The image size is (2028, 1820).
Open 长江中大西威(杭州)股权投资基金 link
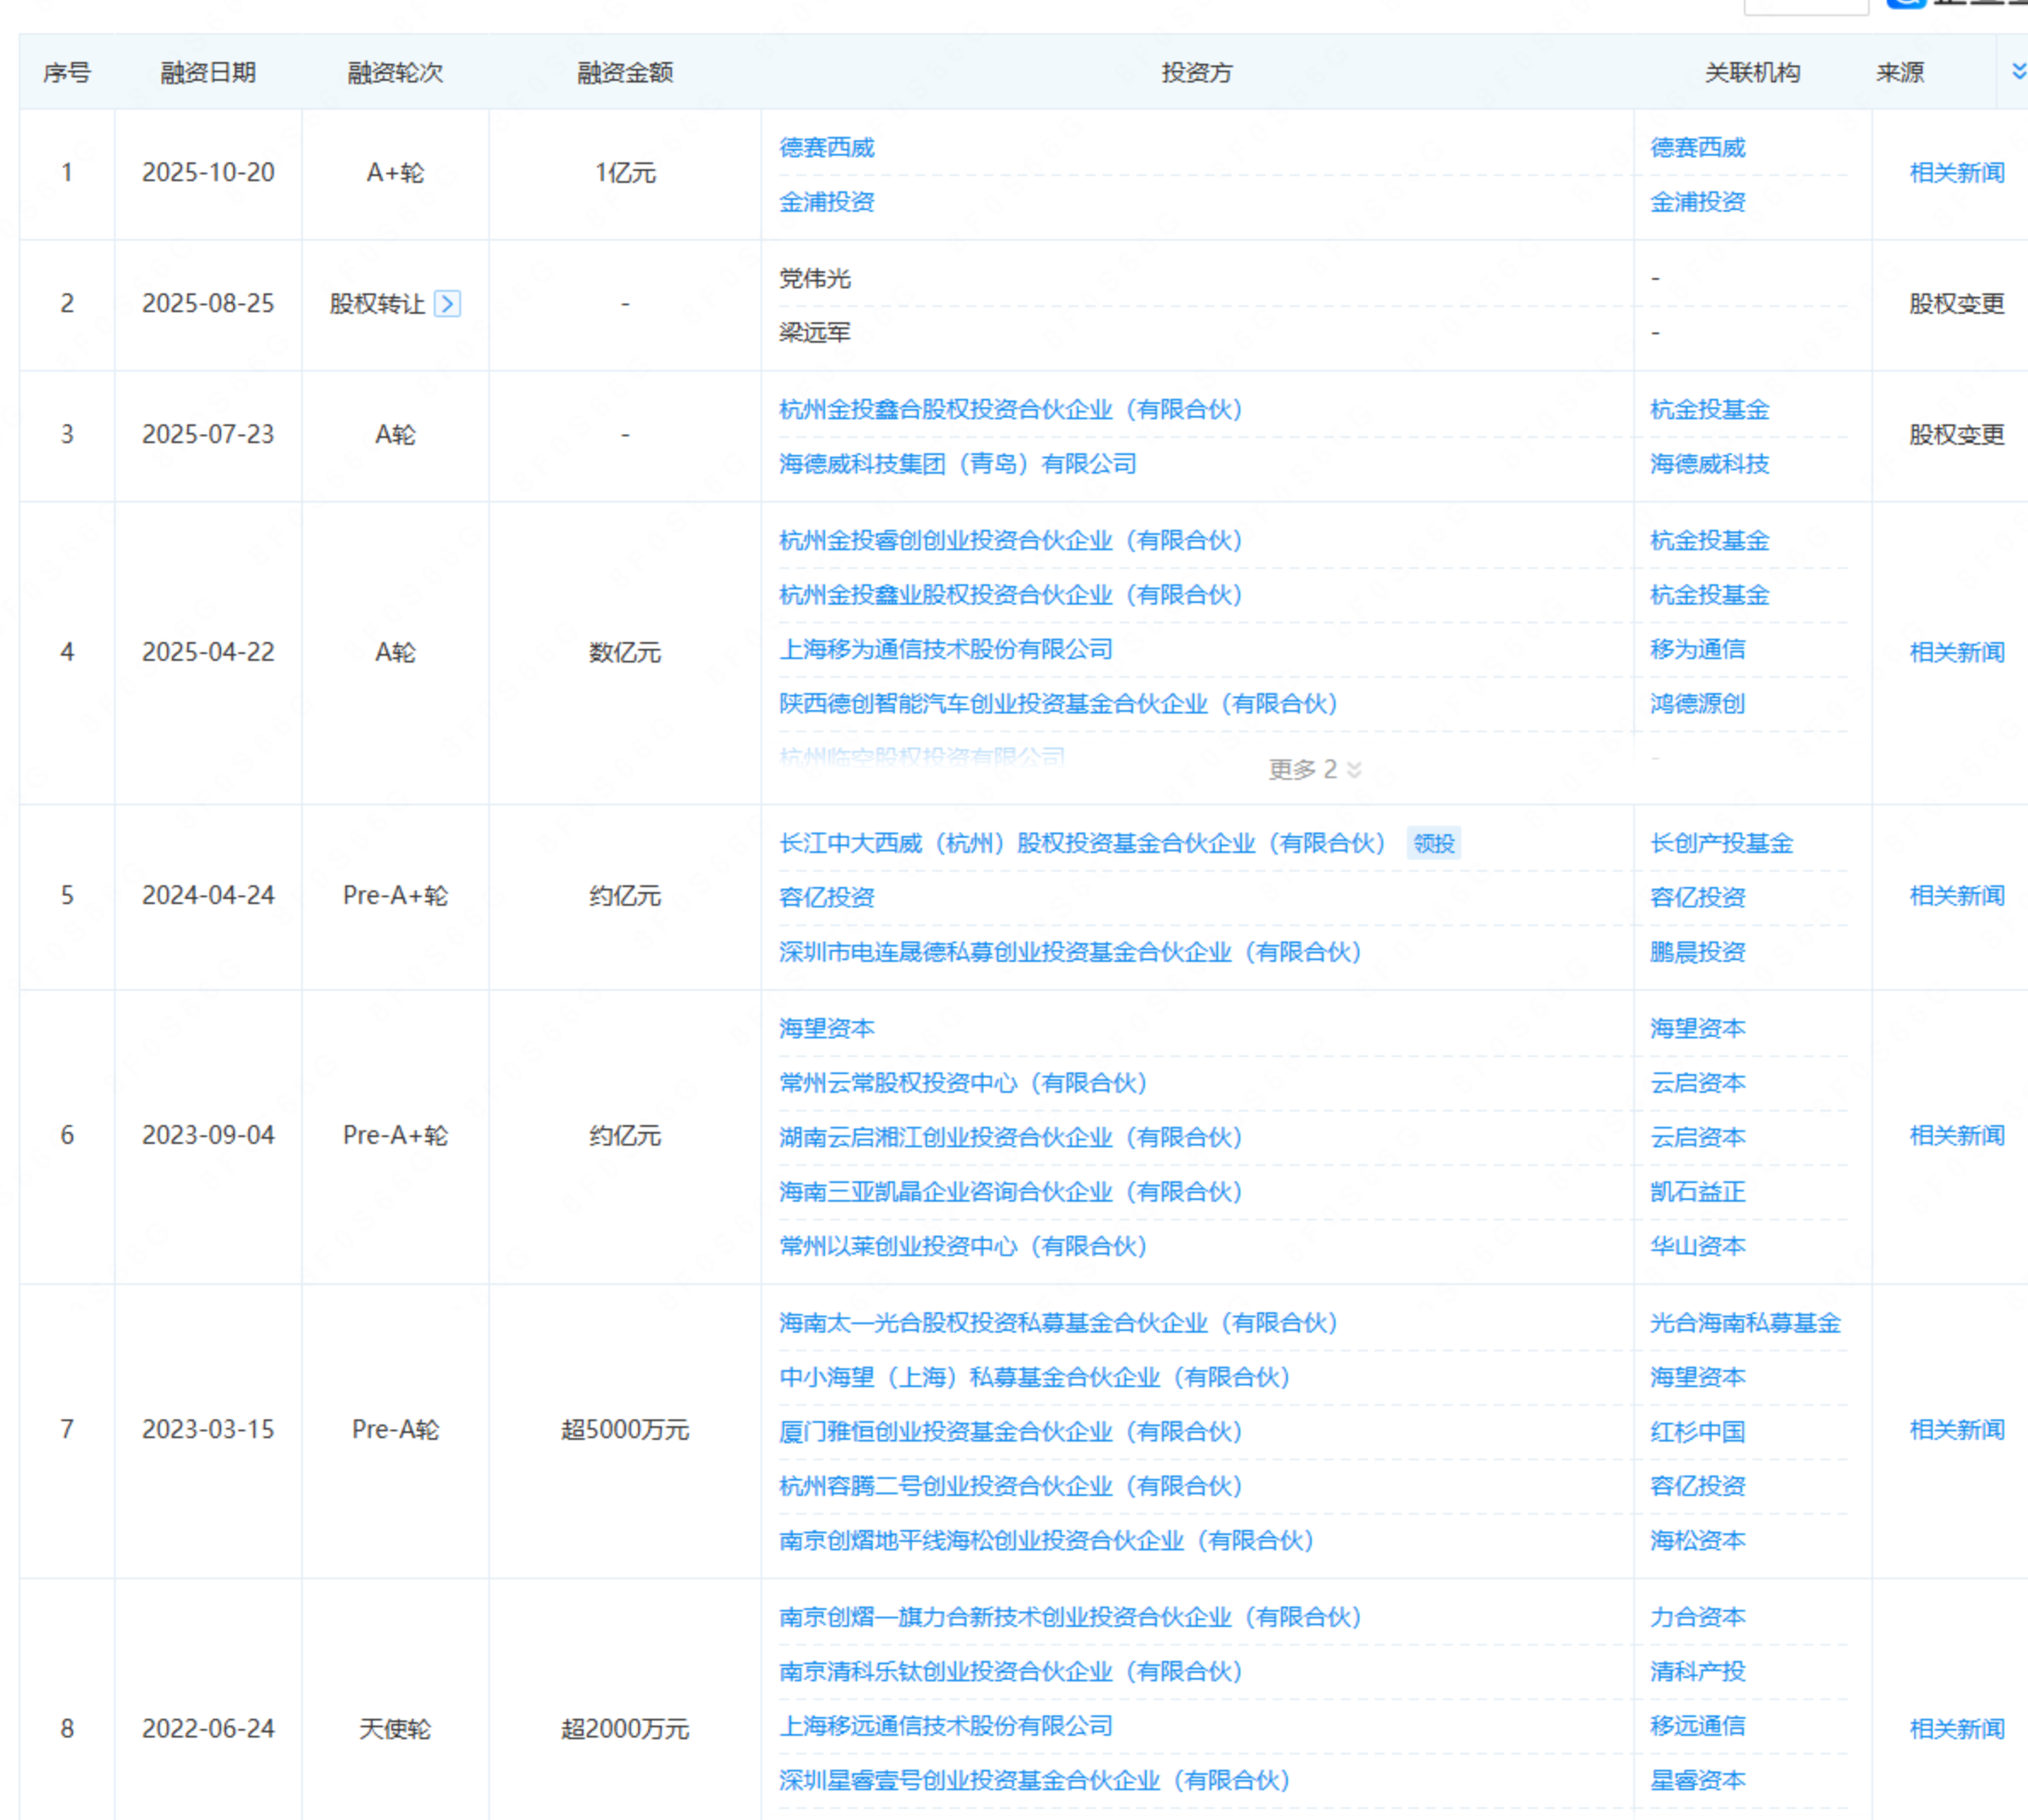pyautogui.click(x=1081, y=844)
